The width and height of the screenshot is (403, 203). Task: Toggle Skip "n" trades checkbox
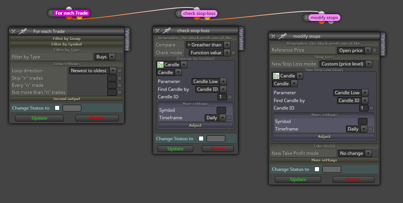coord(120,78)
